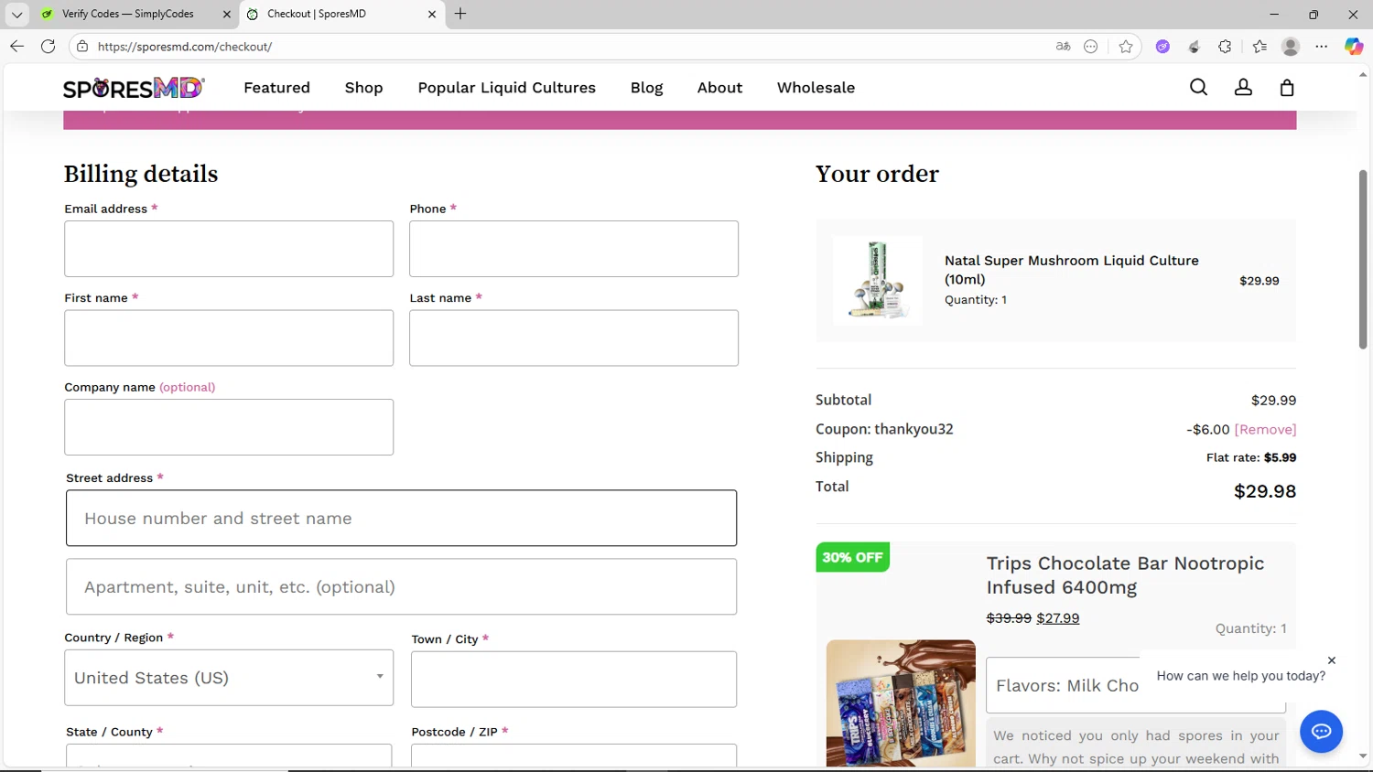Open a new browser tab
1373x772 pixels.
[x=460, y=14]
